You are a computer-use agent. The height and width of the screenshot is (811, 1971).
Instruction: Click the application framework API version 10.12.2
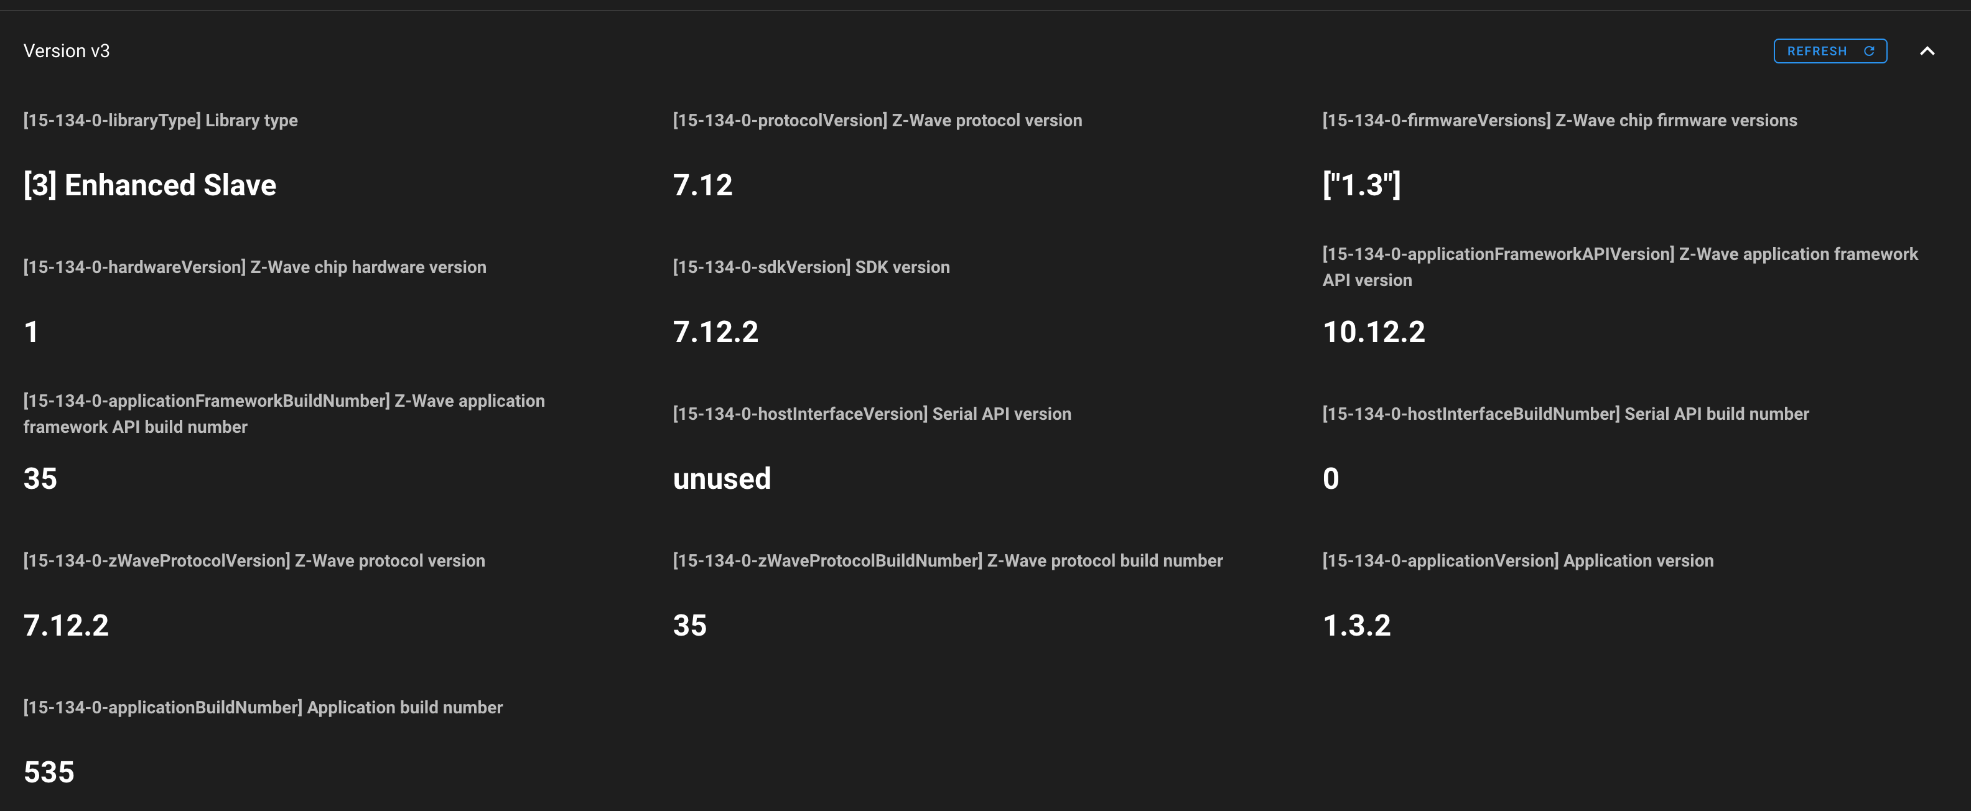(x=1374, y=331)
